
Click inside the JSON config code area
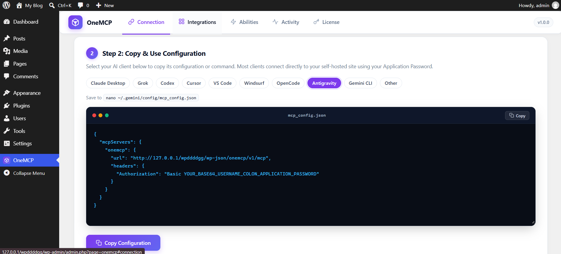click(x=311, y=174)
